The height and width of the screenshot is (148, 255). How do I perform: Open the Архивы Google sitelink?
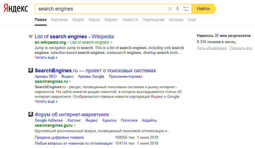click(x=91, y=77)
